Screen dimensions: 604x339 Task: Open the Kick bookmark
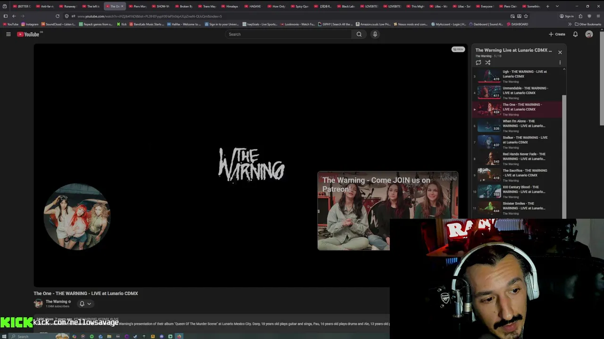tap(122, 24)
